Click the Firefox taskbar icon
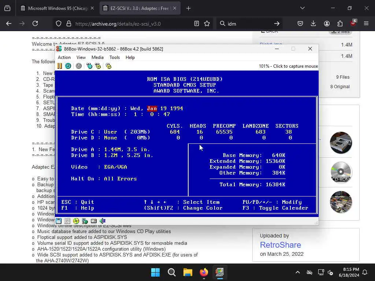375x281 pixels. [204, 272]
